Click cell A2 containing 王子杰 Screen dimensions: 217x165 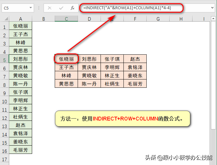tap(20, 34)
